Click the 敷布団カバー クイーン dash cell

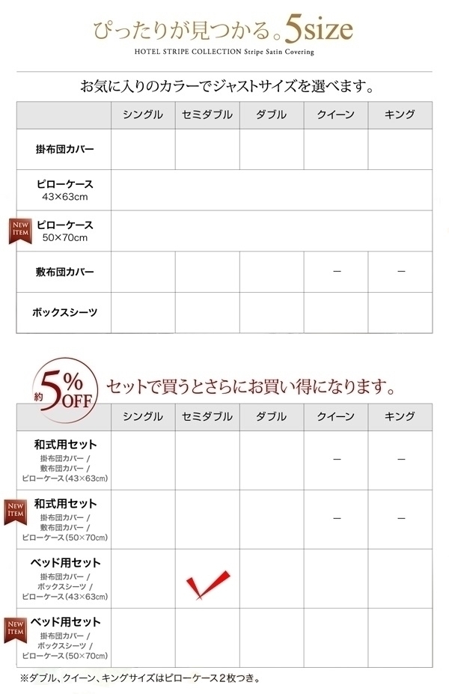337,271
